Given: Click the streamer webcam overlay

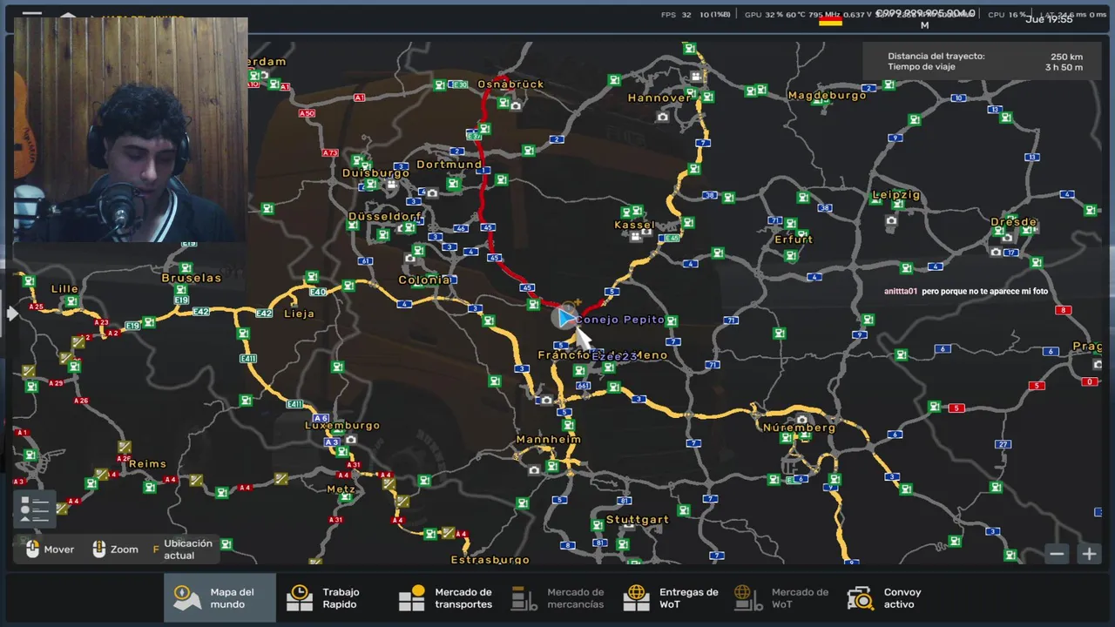Looking at the screenshot, I should pos(131,129).
